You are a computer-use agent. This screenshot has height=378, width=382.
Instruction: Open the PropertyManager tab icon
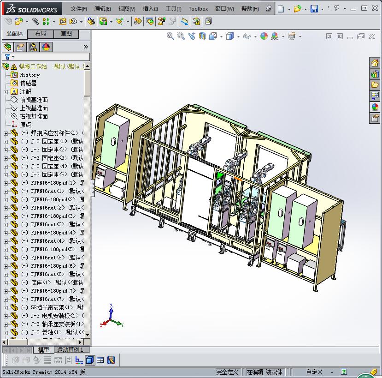click(x=20, y=47)
